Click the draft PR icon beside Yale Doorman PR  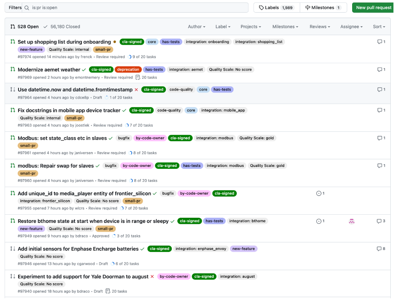pyautogui.click(x=13, y=276)
